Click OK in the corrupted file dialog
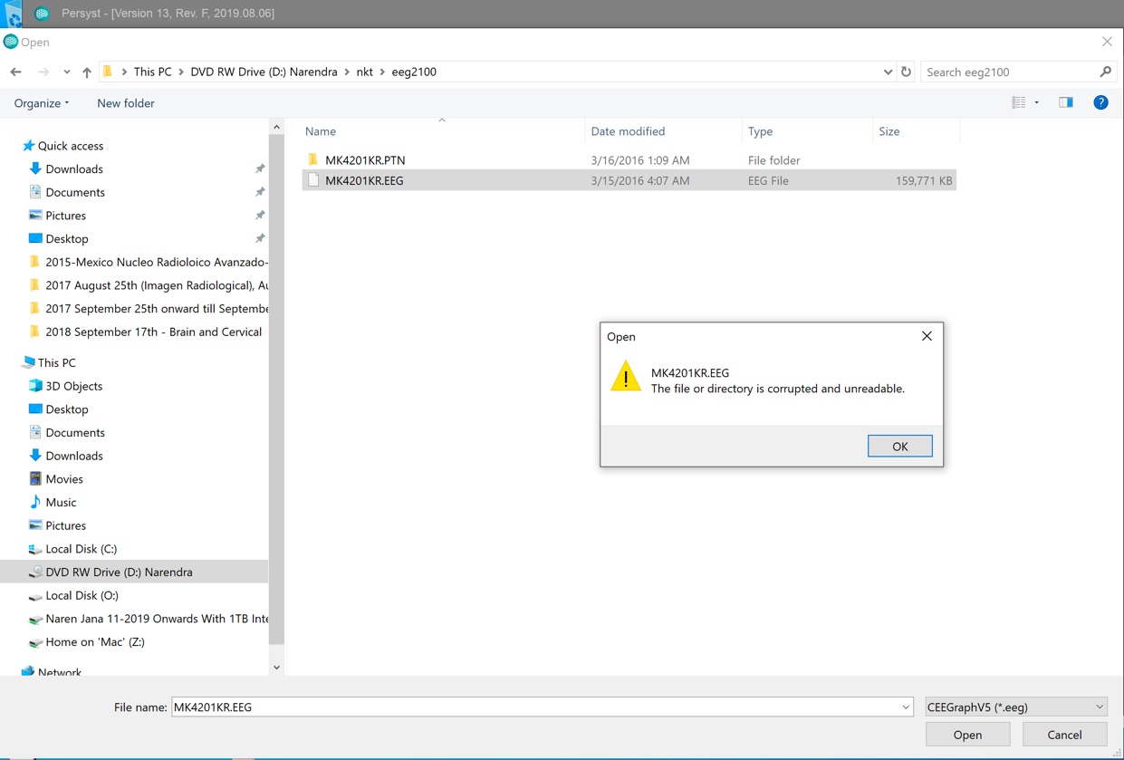This screenshot has height=760, width=1124. (899, 446)
